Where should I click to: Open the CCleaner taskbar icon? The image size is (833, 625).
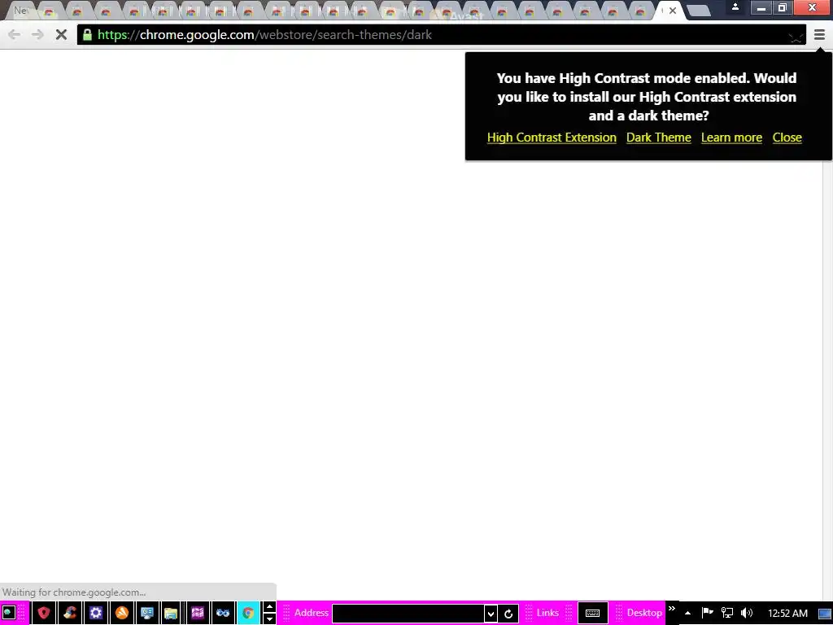tap(70, 613)
